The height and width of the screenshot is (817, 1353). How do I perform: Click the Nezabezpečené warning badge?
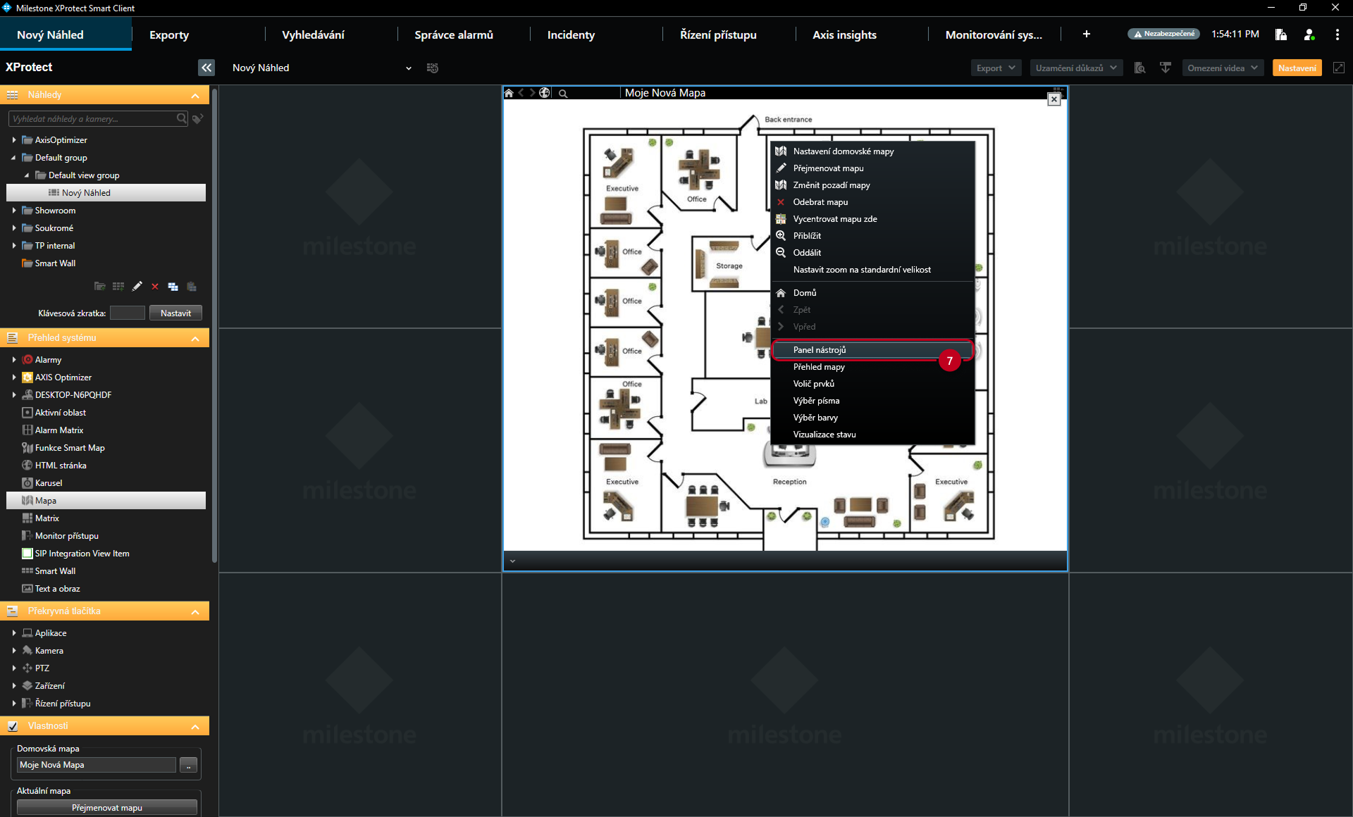coord(1163,34)
